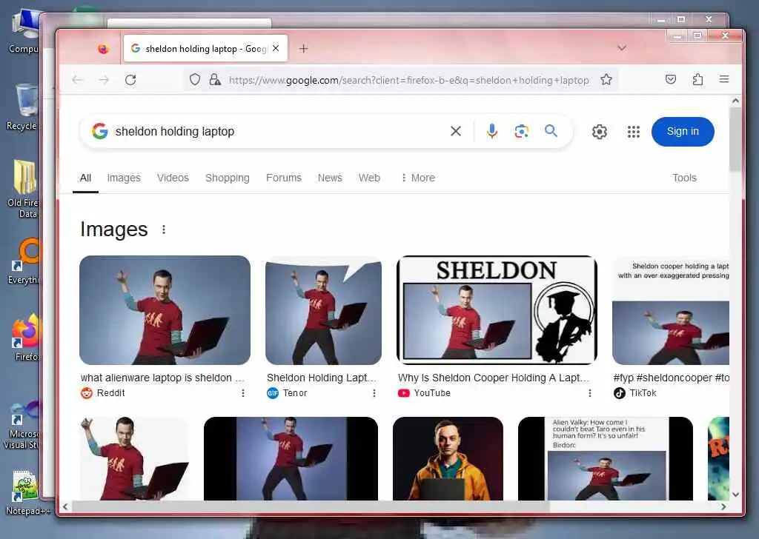Open 'Sheldon Holding Lapt...' Tenor link

(322, 378)
